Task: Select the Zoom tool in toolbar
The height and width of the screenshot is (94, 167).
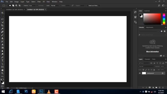Action: pyautogui.click(x=2, y=73)
